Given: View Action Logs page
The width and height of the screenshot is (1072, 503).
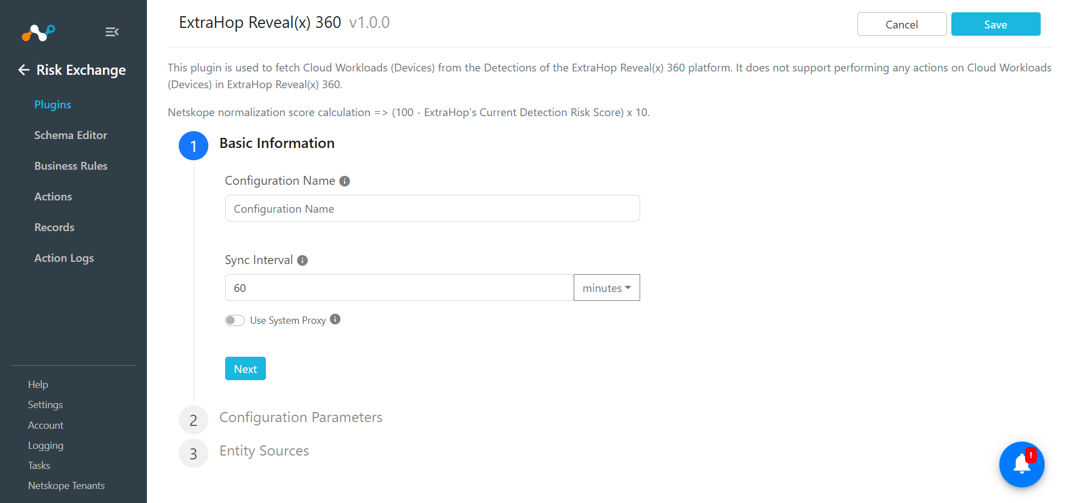Looking at the screenshot, I should [x=64, y=258].
